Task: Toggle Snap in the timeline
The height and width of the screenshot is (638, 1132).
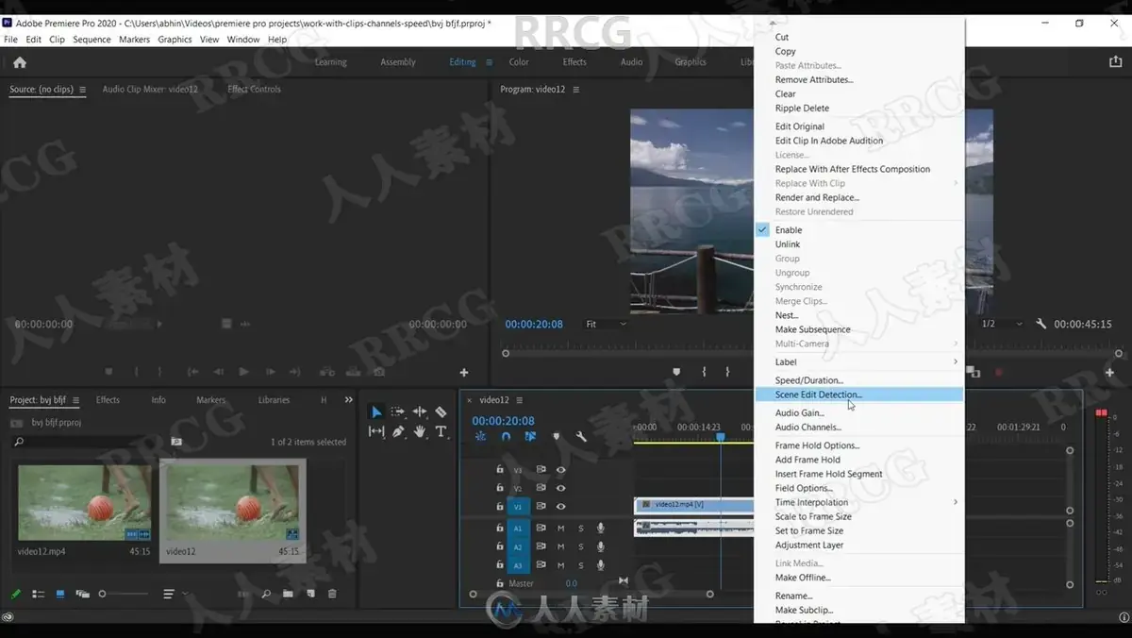Action: [x=506, y=437]
